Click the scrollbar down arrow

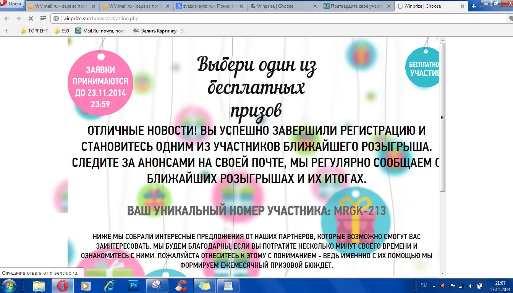(443, 273)
